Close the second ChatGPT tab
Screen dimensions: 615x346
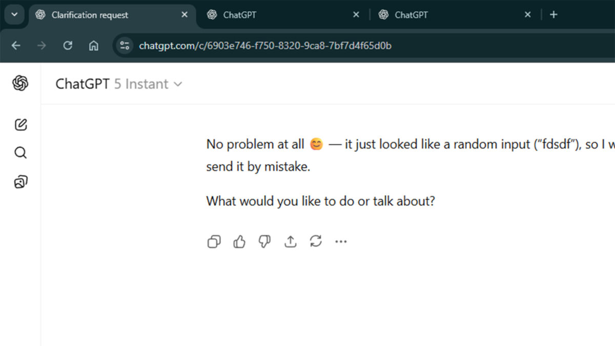356,15
